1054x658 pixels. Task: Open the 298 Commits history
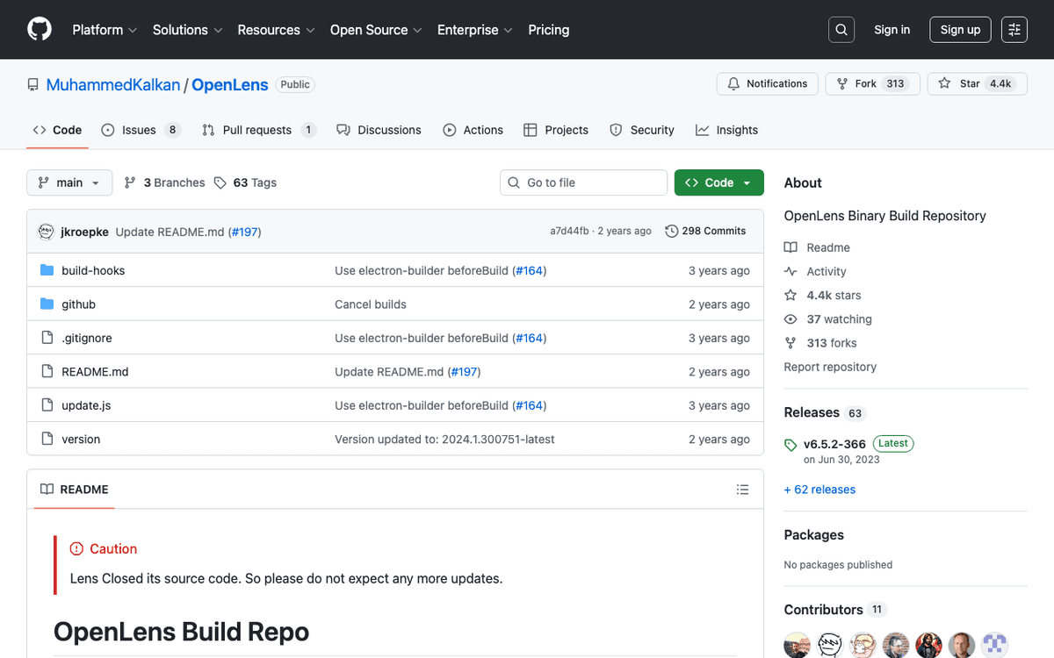[x=705, y=232]
